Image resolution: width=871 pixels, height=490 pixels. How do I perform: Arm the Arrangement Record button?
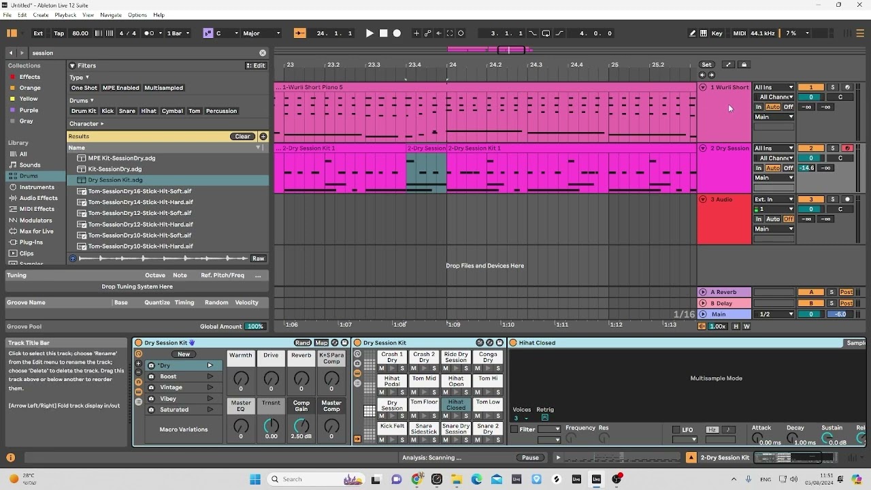(397, 33)
